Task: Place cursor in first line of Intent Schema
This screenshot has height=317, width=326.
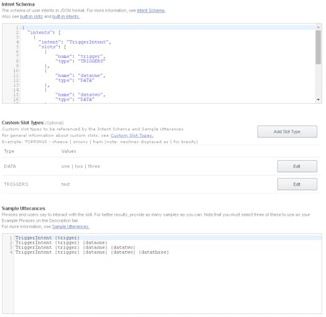Action: pyautogui.click(x=168, y=27)
